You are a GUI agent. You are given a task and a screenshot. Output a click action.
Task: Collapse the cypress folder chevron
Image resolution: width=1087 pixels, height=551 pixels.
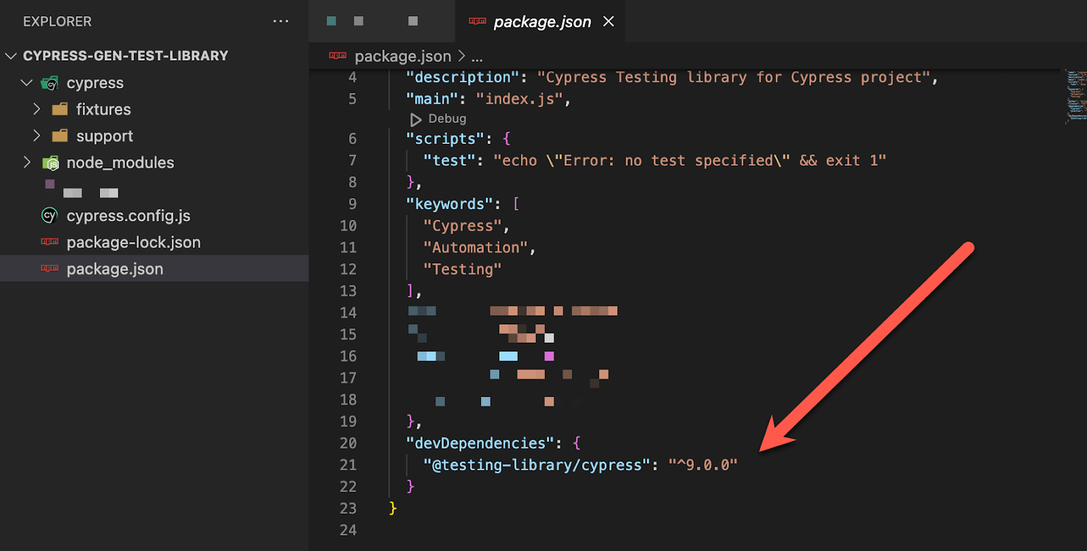(x=26, y=83)
